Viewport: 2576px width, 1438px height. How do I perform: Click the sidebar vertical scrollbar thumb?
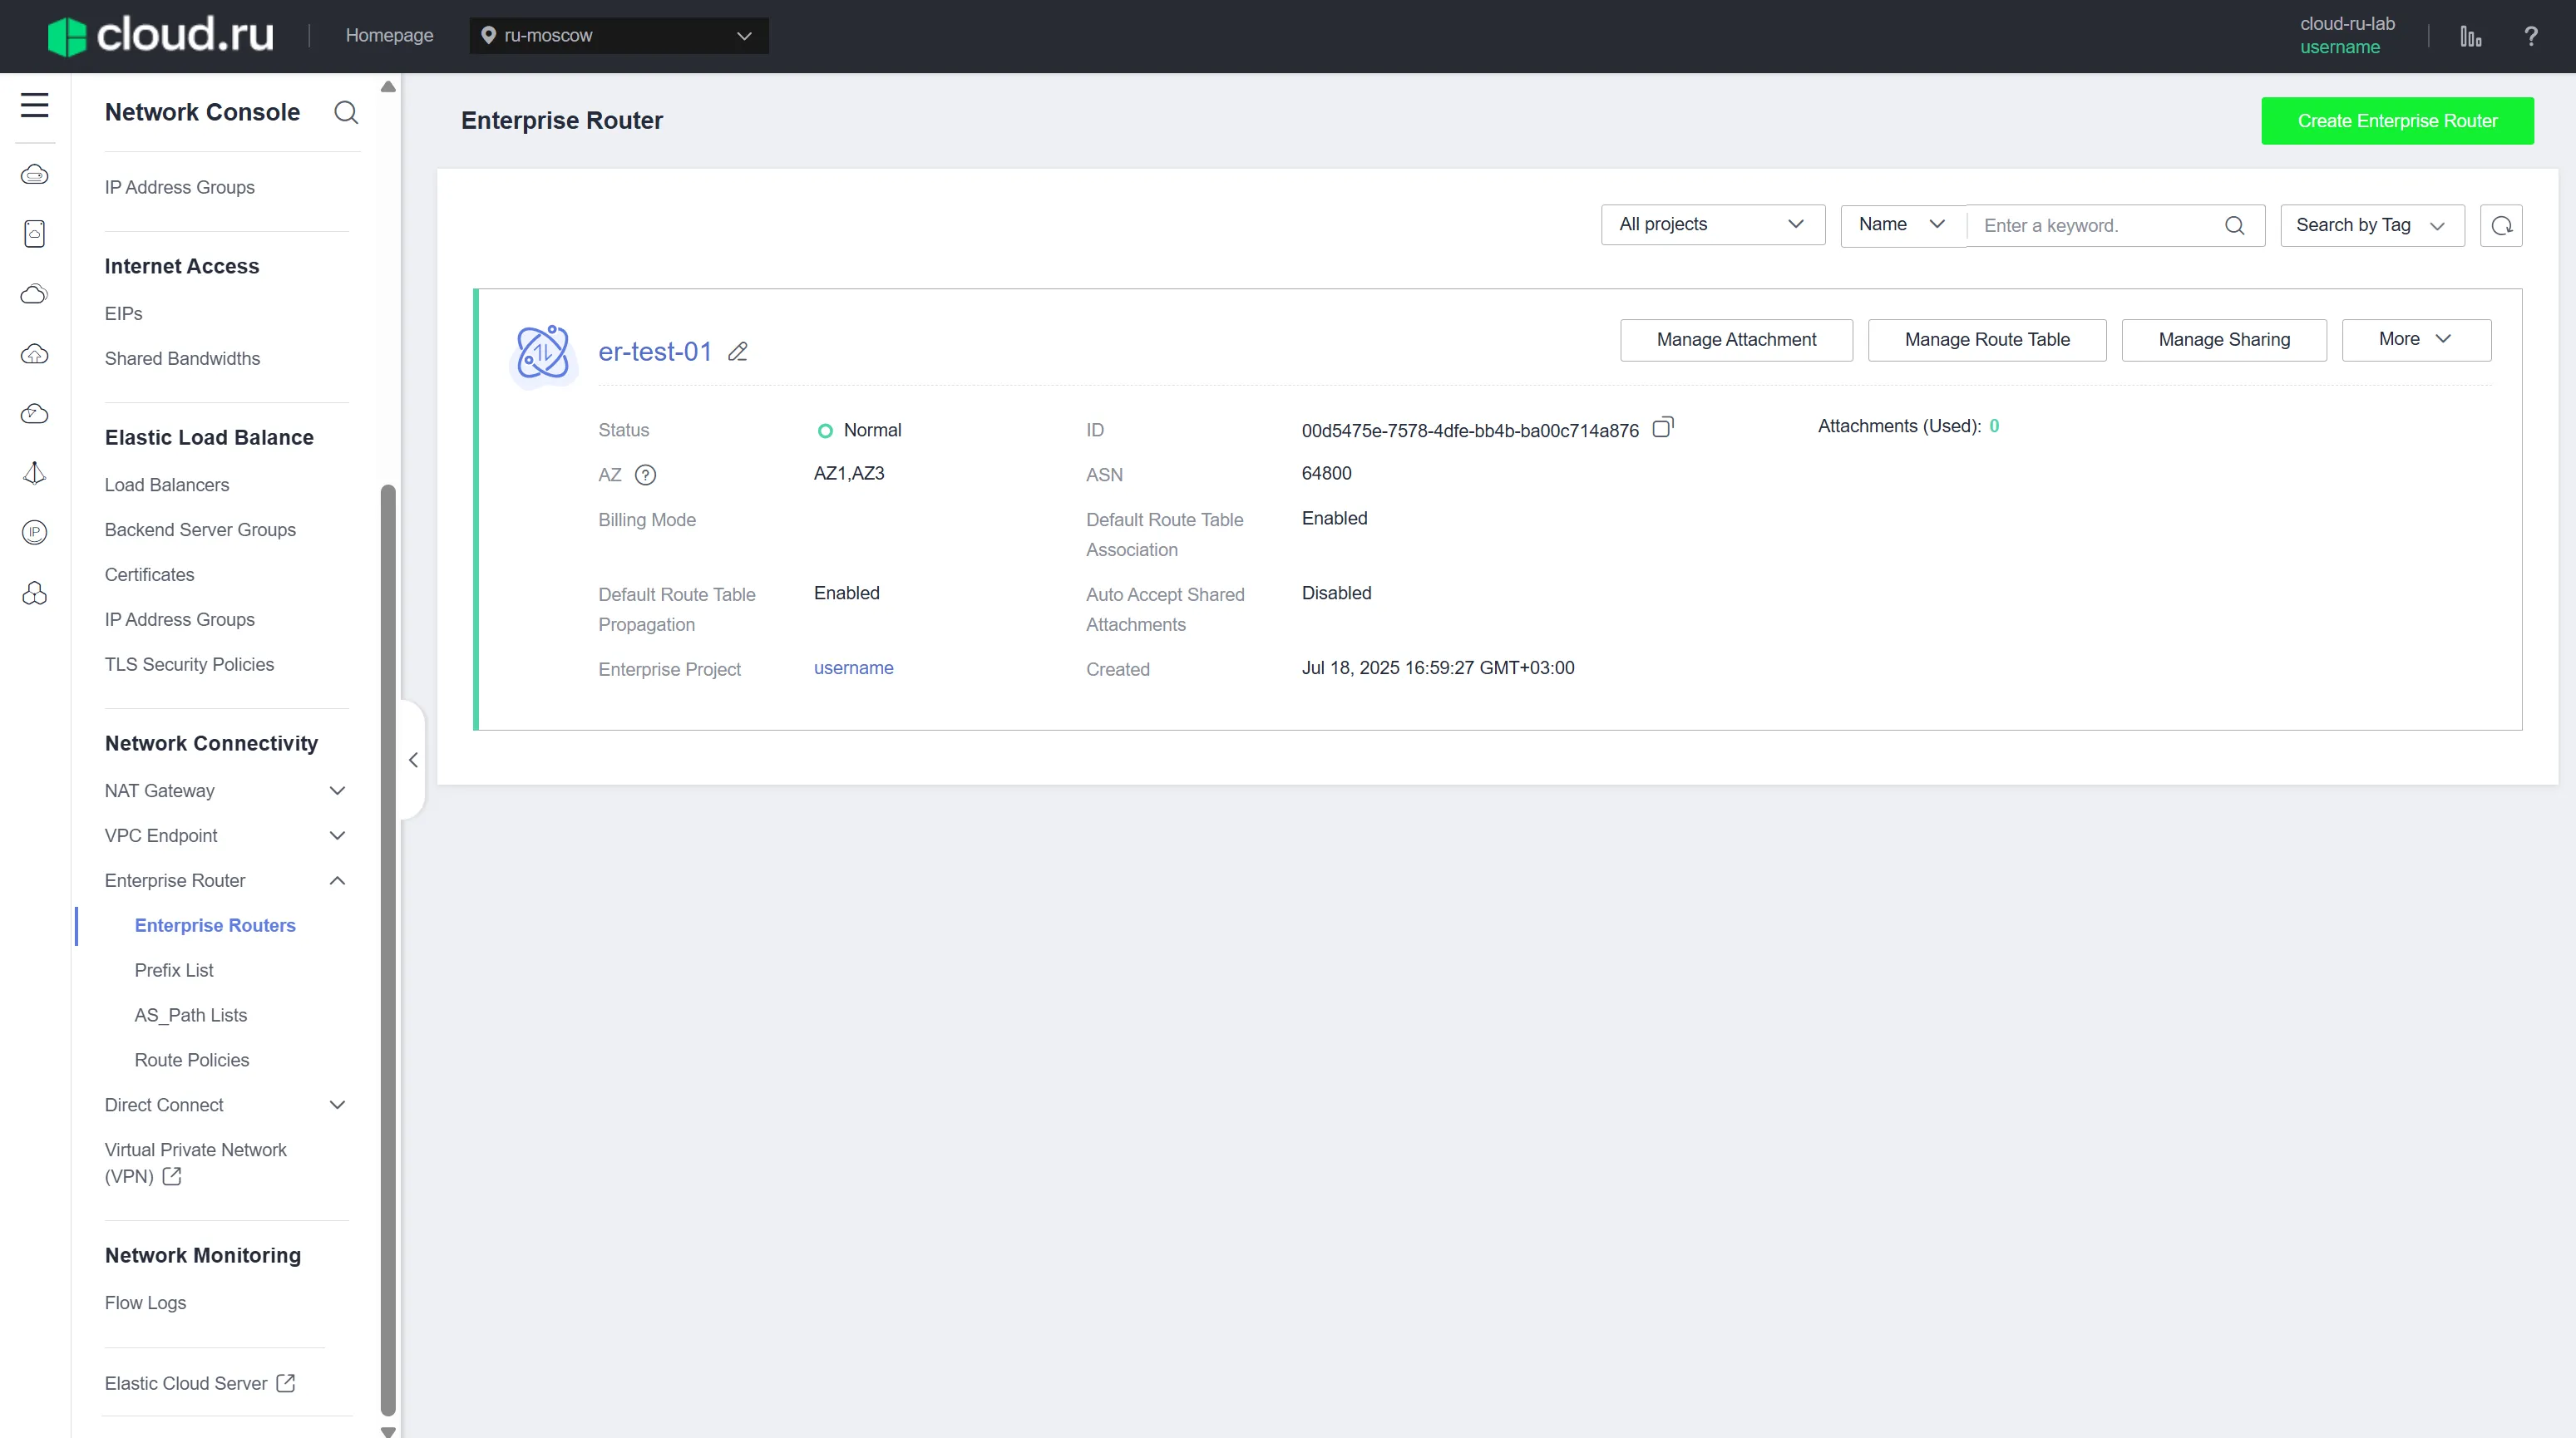388,949
